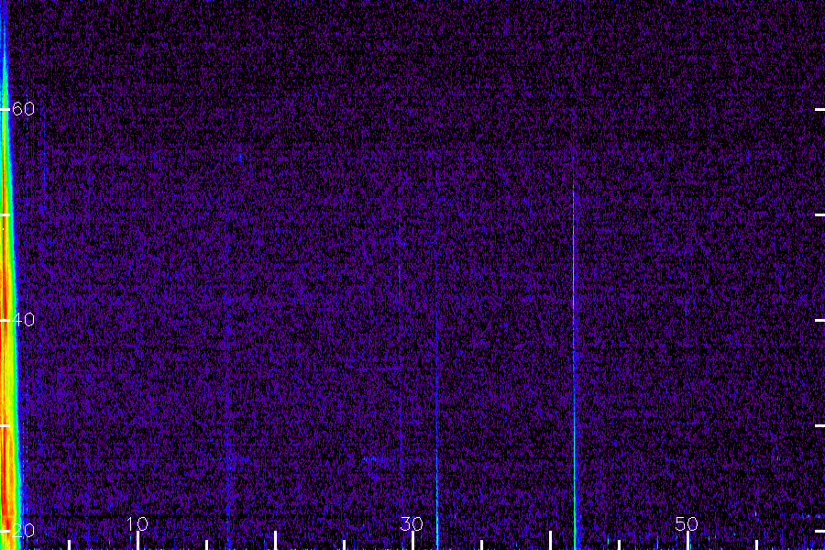Viewport: 825px width, 550px height.
Task: Click the "20" vertical axis label
Action: click(x=23, y=530)
